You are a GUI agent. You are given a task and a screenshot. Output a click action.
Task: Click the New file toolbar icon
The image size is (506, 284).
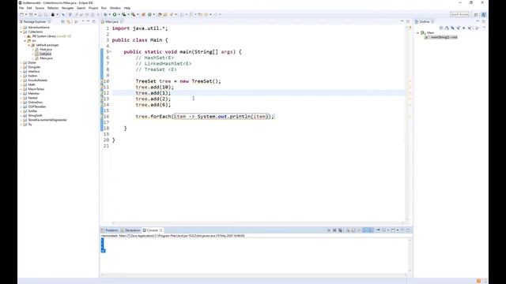click(21, 14)
